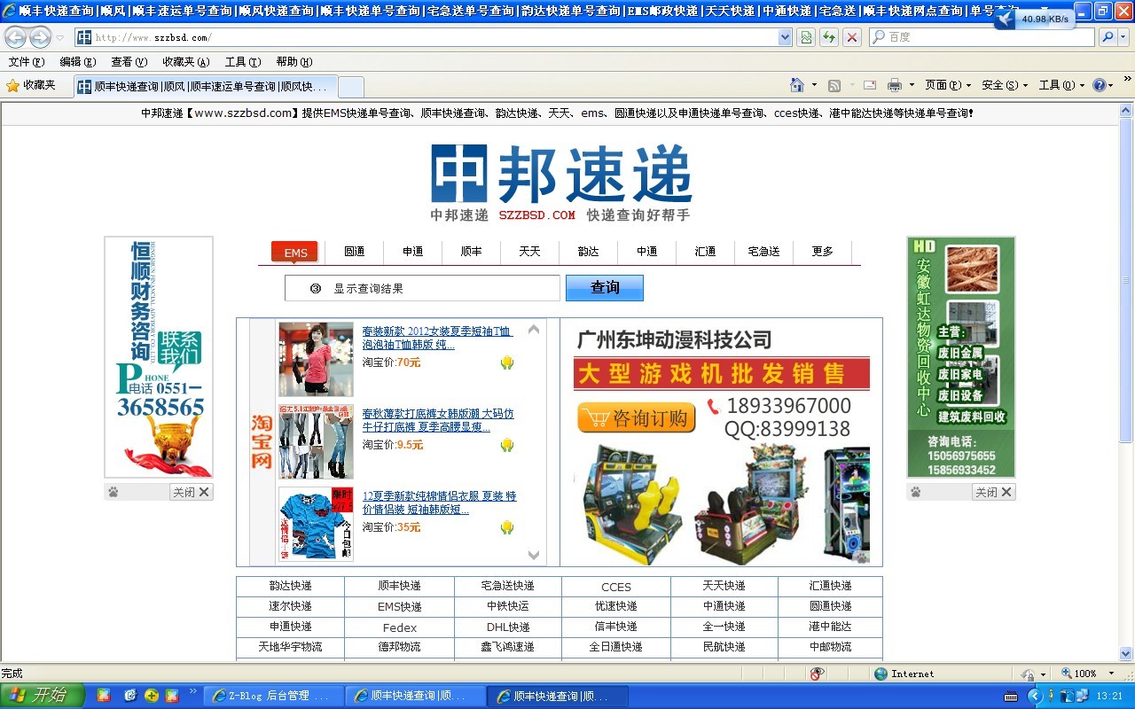Screen dimensions: 1135x709
Task: Open 工具 Tools command bar dropdown
Action: point(1061,85)
